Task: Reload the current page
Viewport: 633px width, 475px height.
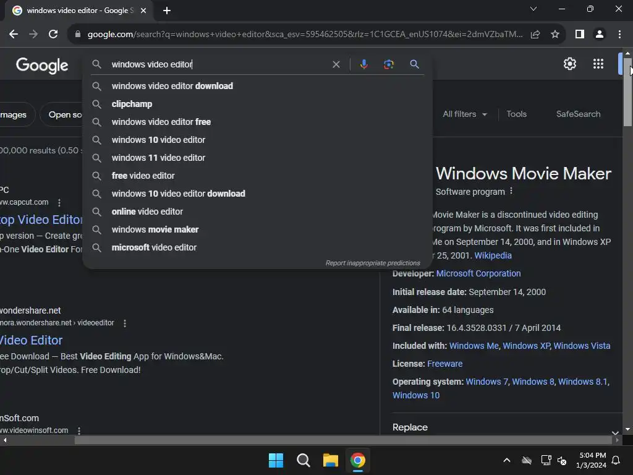Action: tap(53, 35)
